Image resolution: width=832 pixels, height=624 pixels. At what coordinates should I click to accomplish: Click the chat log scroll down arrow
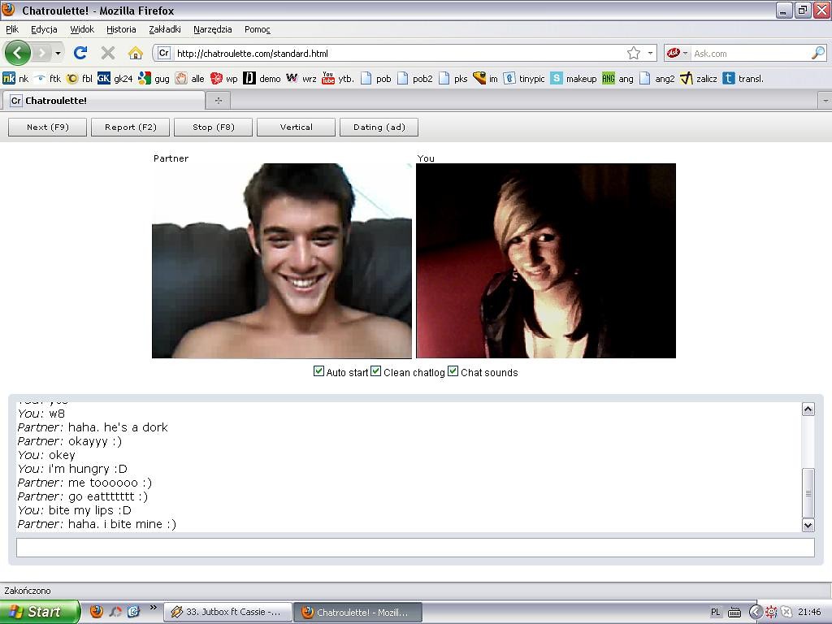tap(808, 526)
